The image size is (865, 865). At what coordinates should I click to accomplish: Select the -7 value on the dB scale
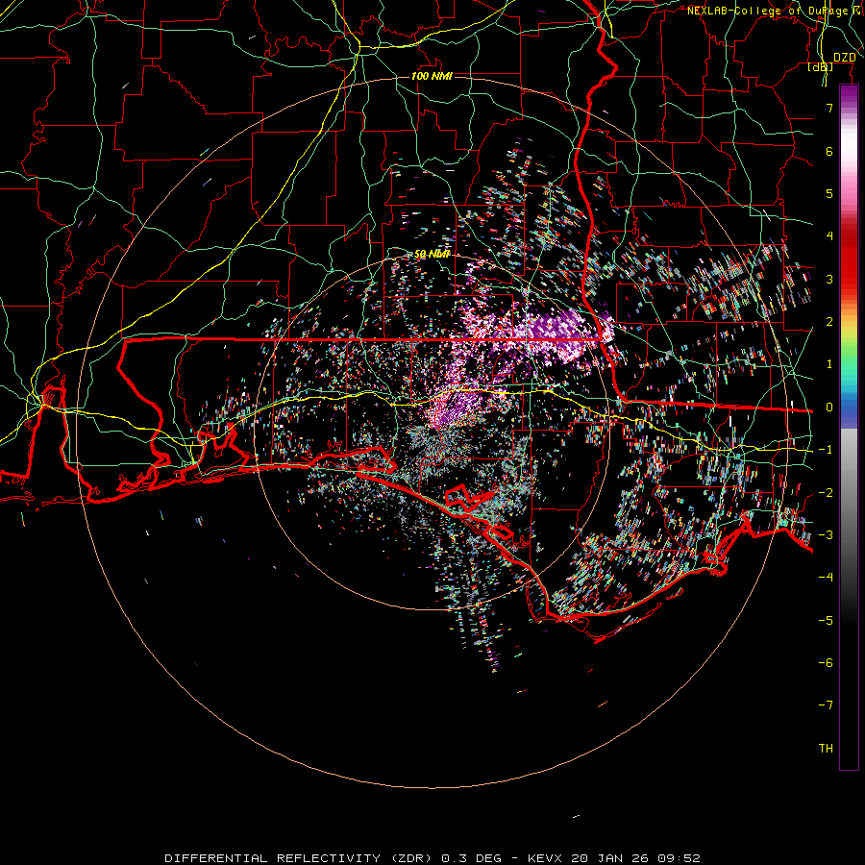click(x=826, y=705)
